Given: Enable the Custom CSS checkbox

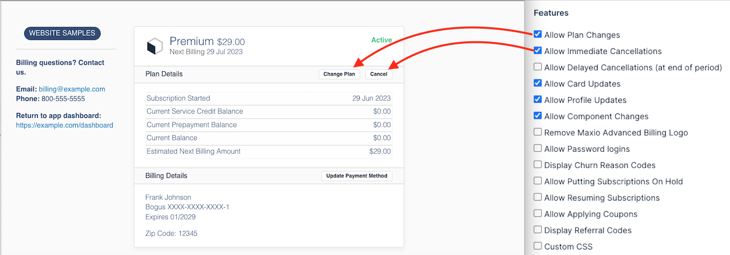Looking at the screenshot, I should point(538,246).
